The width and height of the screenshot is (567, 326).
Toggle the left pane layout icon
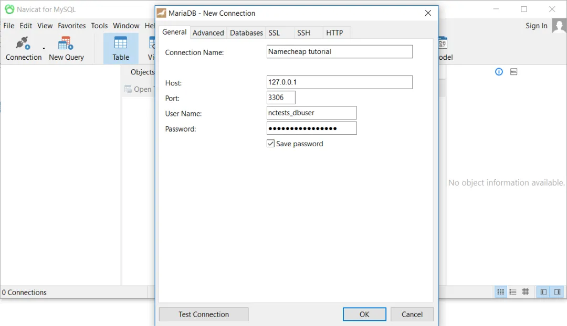[x=543, y=292]
